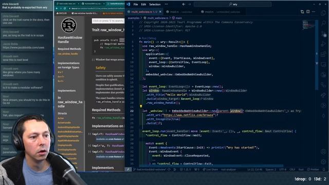Switch to the GitHub browser tab
This screenshot has height=185, width=329.
(x=93, y=4)
